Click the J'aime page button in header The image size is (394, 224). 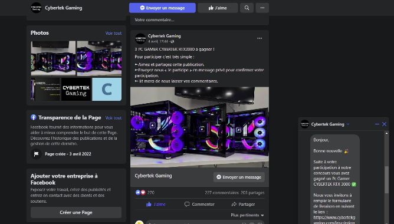click(x=218, y=8)
